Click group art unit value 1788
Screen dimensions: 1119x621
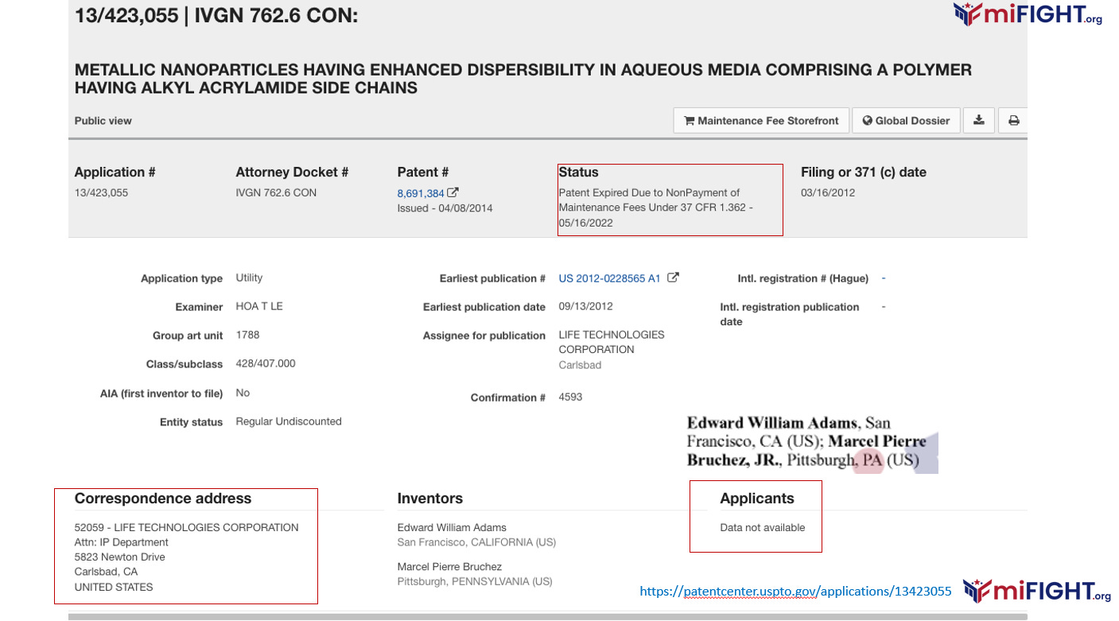coord(247,335)
